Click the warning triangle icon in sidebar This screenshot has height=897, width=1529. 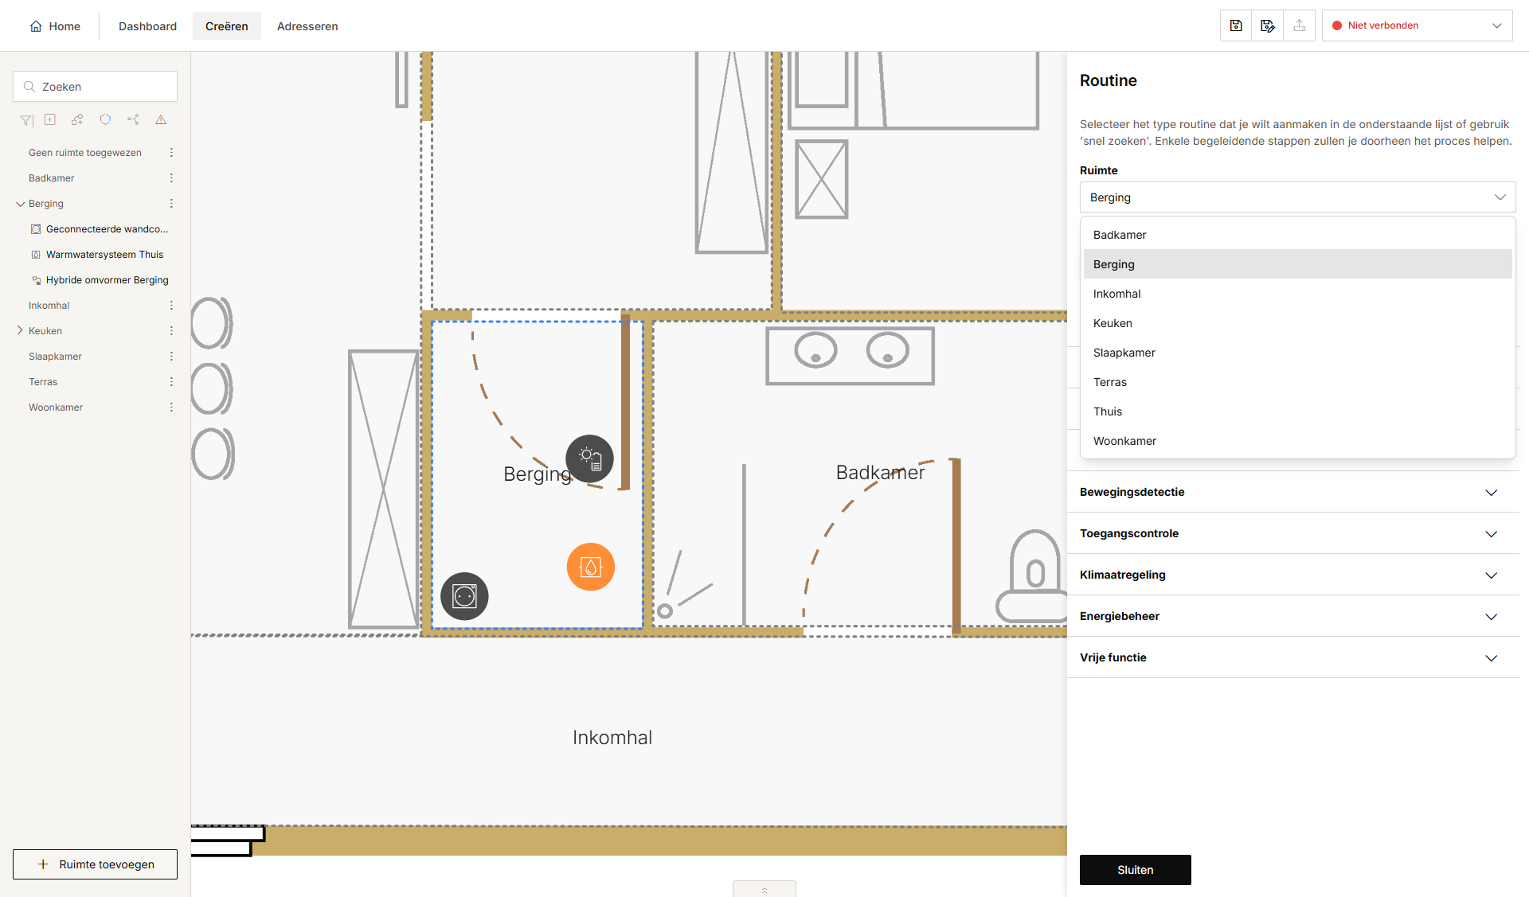[x=161, y=120]
